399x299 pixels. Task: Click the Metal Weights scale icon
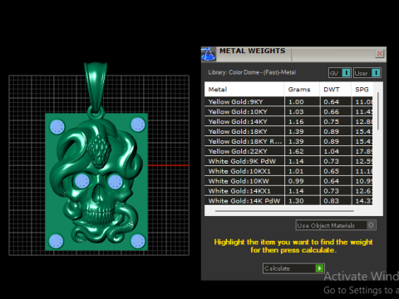point(208,54)
